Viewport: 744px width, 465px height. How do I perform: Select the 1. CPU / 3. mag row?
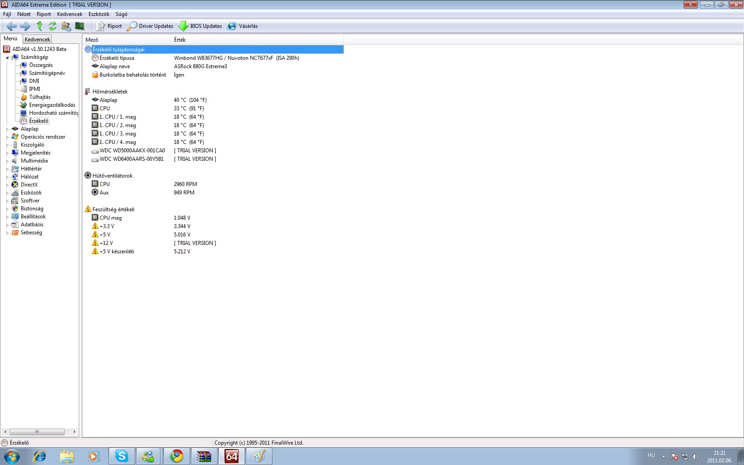(x=214, y=134)
